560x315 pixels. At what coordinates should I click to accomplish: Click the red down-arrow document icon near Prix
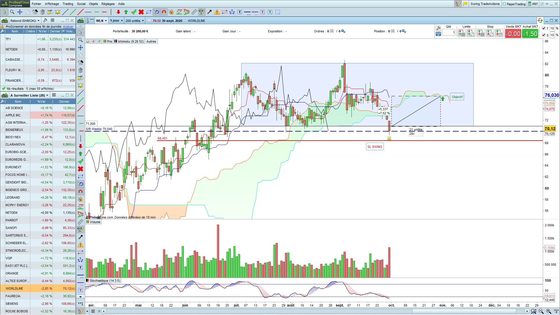tap(93, 41)
